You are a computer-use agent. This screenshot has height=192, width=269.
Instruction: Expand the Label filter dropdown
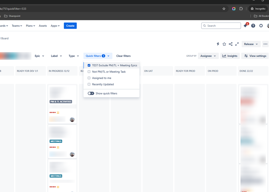click(56, 56)
